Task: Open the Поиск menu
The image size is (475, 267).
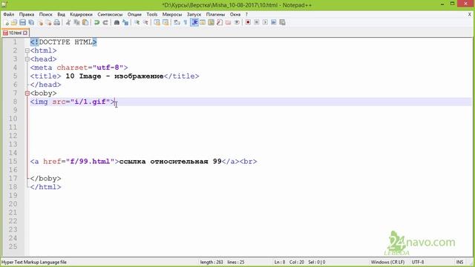Action: pos(46,14)
